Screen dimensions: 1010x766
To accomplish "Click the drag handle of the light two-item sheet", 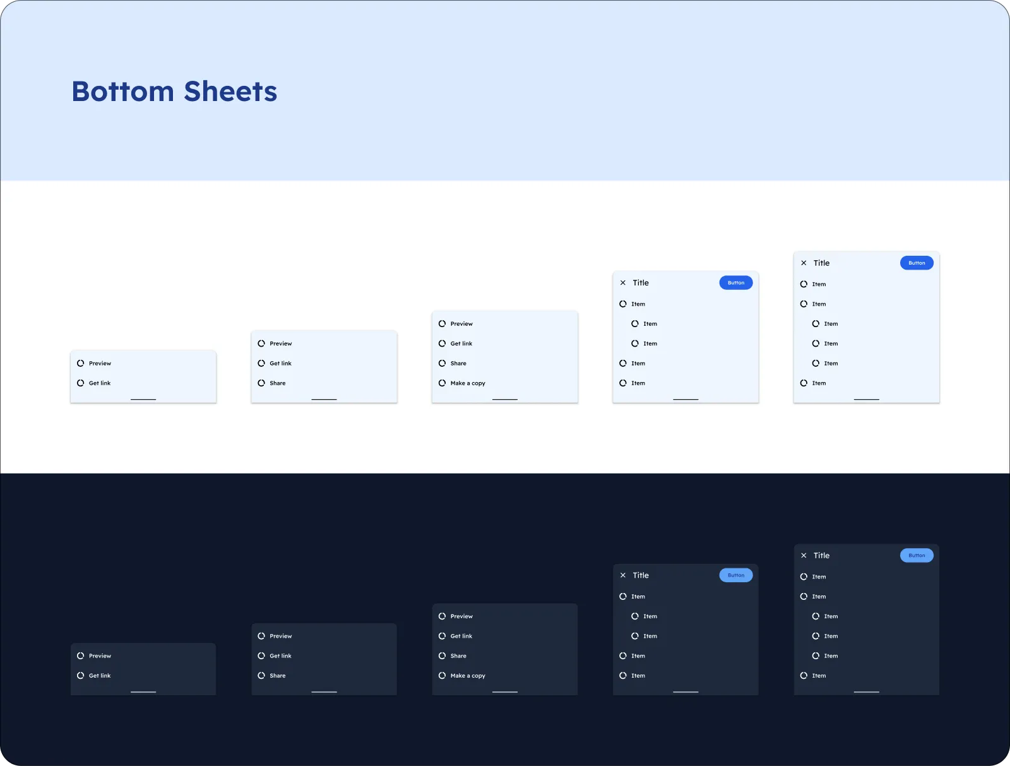I will (x=143, y=399).
